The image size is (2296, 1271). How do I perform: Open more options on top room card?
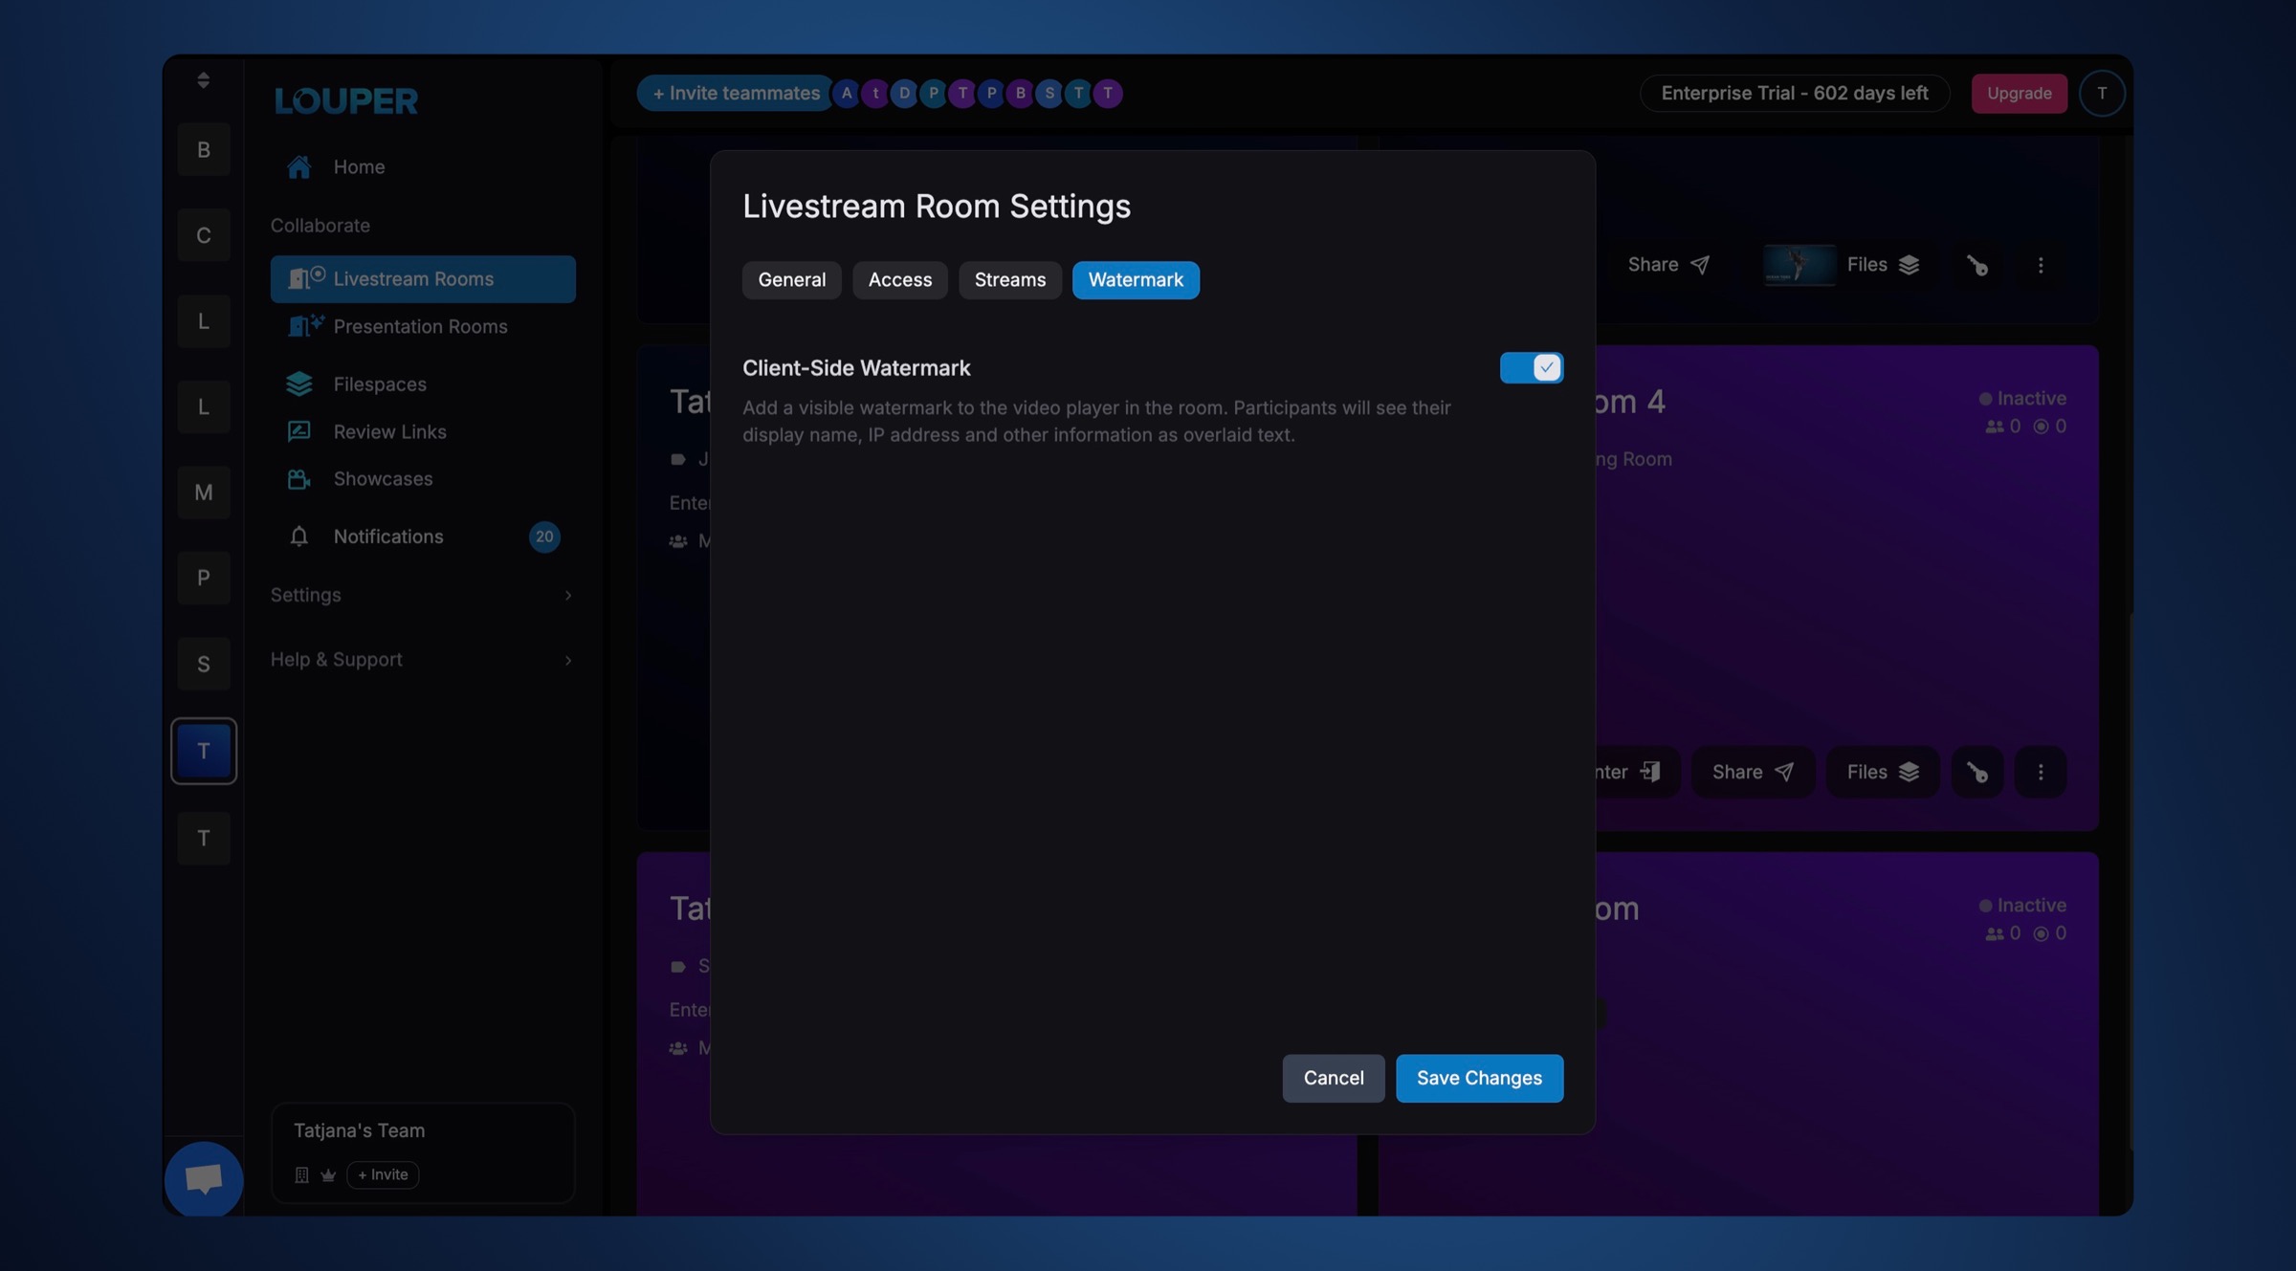tap(2040, 265)
